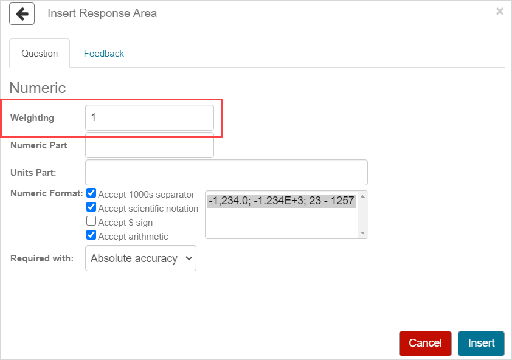
Task: Close the Insert Response Area dialog
Action: (499, 11)
